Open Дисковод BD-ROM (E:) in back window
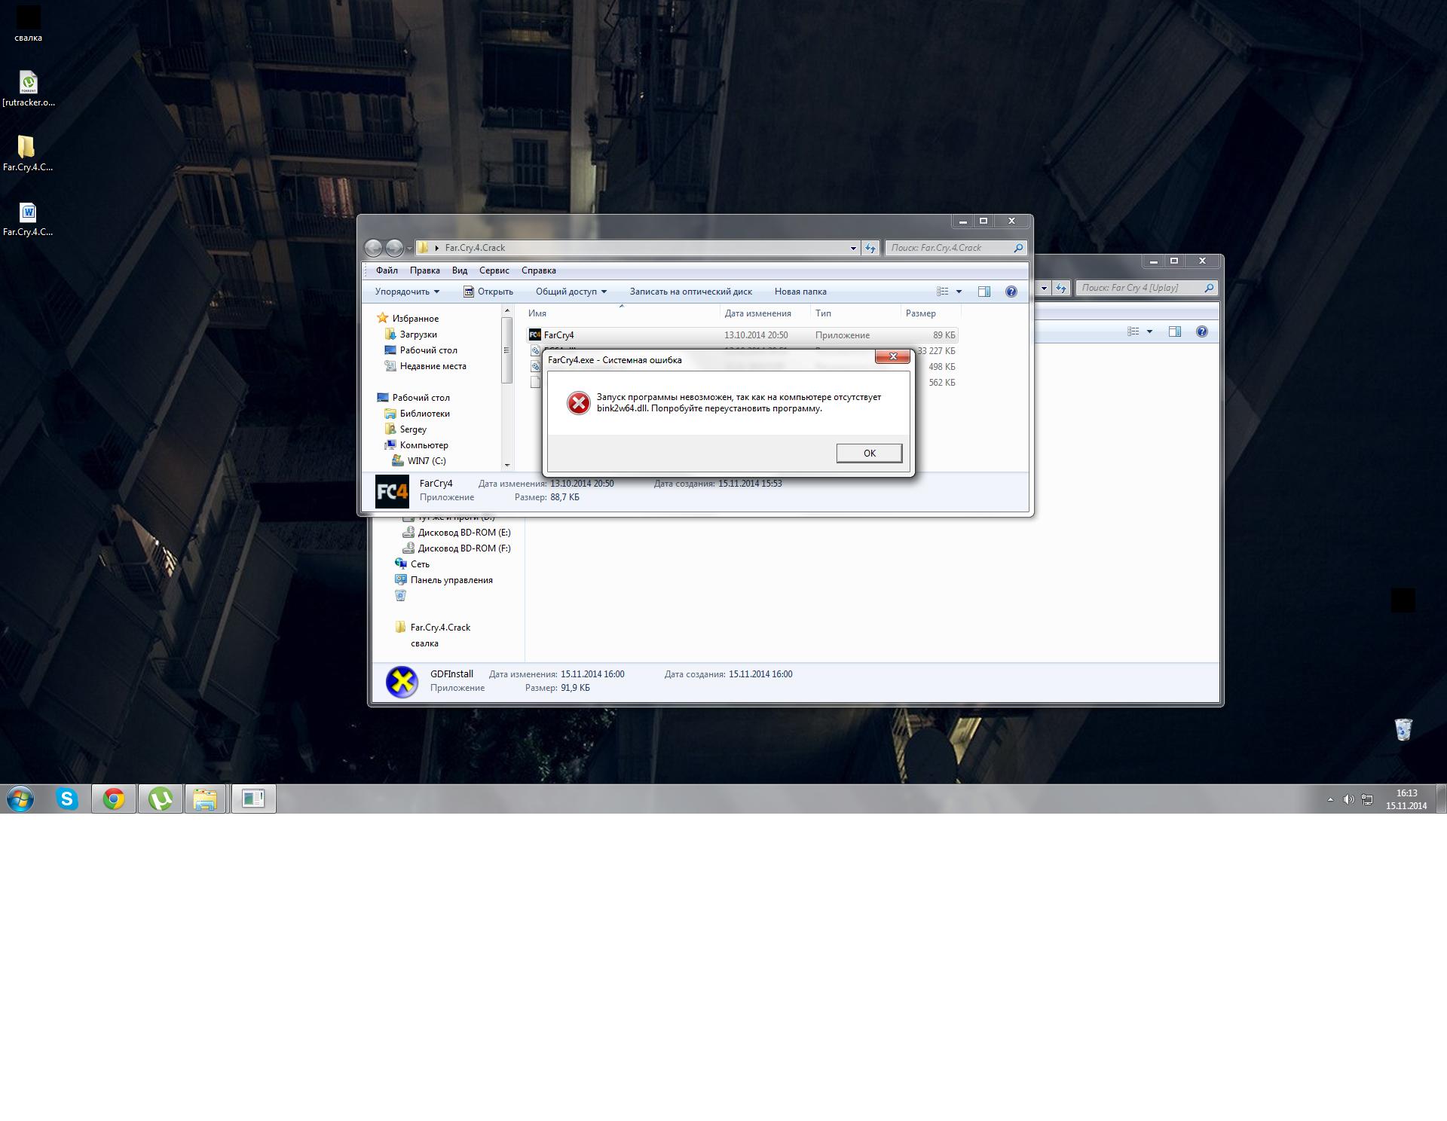 pyautogui.click(x=464, y=533)
